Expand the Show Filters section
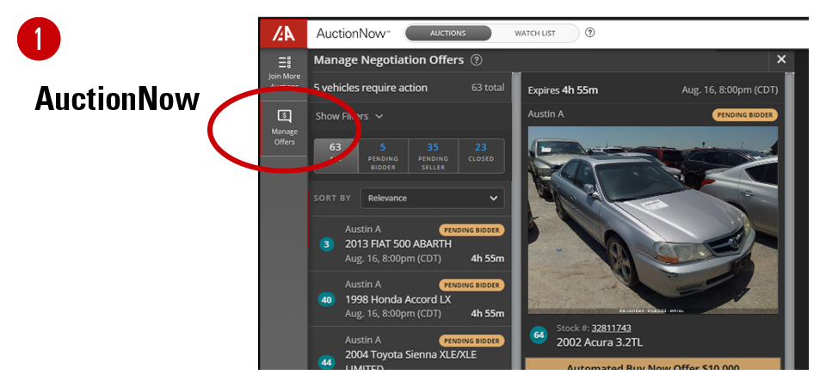 tap(349, 116)
